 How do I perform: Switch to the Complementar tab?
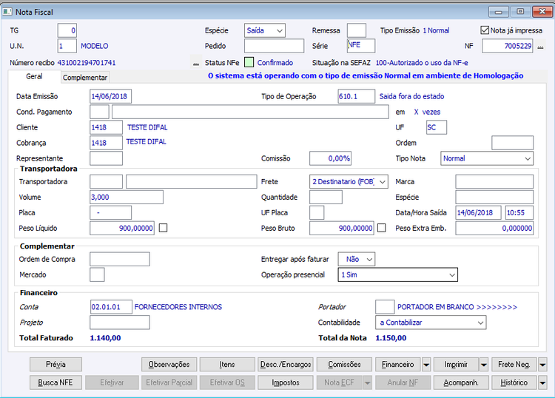point(85,78)
